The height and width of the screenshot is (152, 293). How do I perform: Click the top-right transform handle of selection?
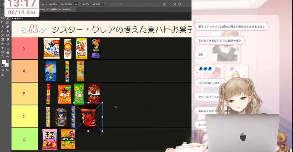[x=102, y=103]
